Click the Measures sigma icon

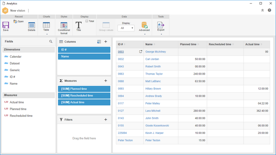pos(61,81)
